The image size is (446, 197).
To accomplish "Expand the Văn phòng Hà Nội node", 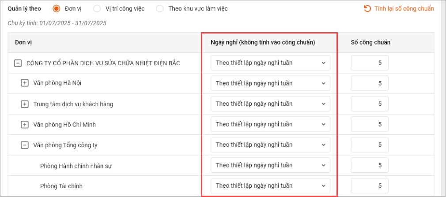I will coord(25,83).
